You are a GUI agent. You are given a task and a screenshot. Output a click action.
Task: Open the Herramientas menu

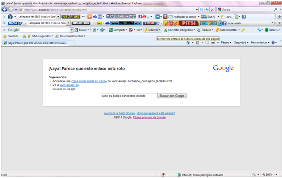point(260,43)
